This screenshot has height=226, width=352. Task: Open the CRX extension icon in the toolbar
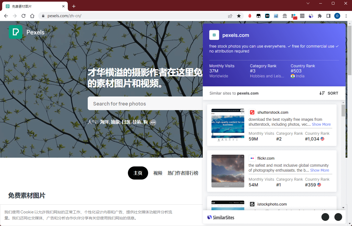[302, 16]
